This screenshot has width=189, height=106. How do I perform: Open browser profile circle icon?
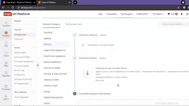[x=184, y=7]
